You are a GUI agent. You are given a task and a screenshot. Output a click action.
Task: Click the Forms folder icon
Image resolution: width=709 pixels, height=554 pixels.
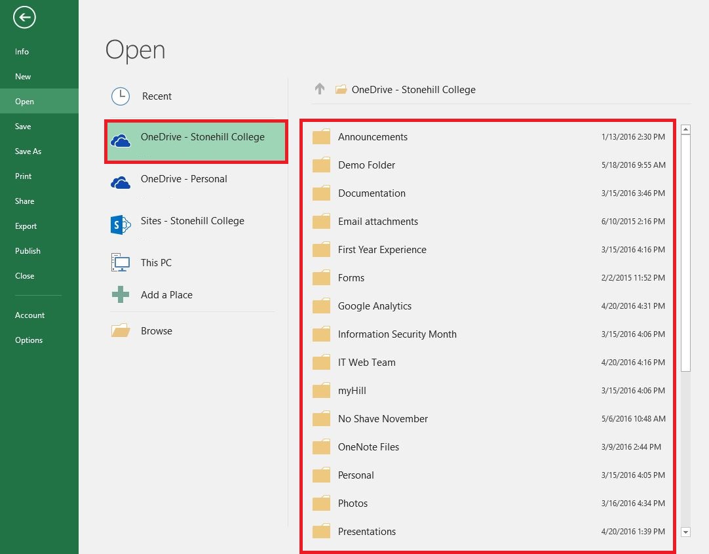(x=322, y=278)
